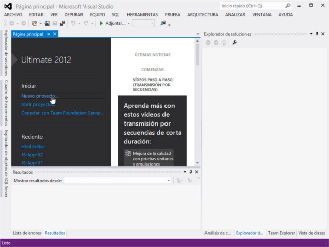Click the video icon beside Mejora de la calidad
This screenshot has width=329, height=247.
pyautogui.click(x=128, y=153)
